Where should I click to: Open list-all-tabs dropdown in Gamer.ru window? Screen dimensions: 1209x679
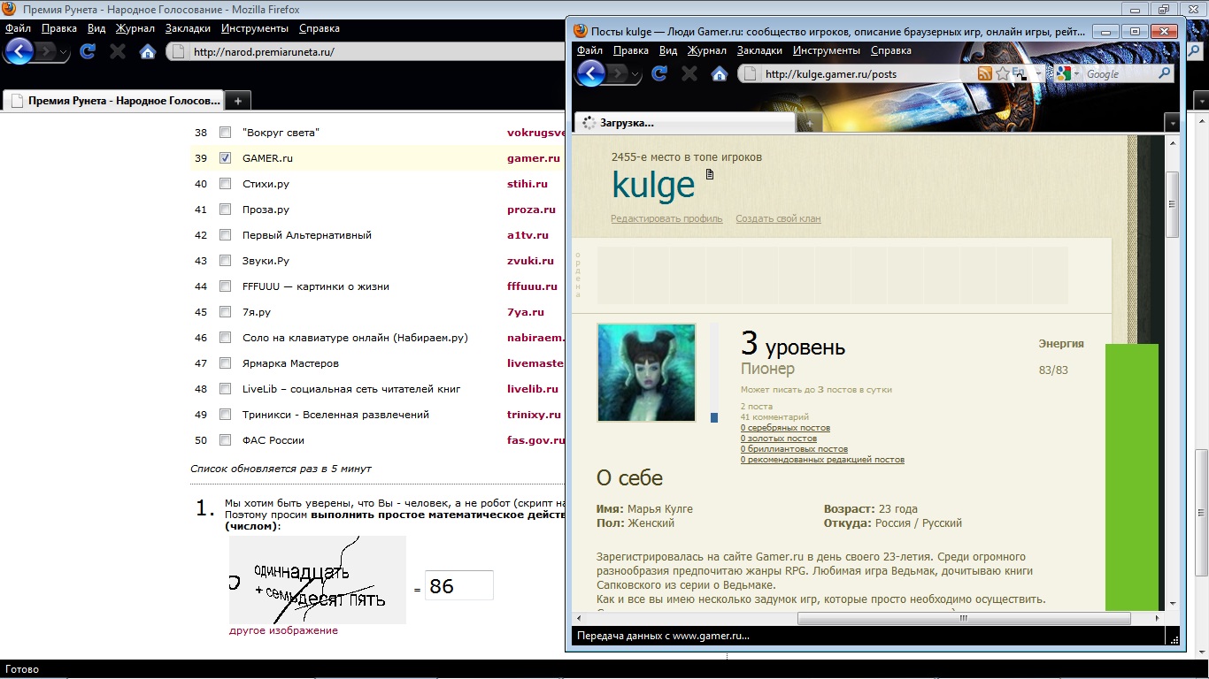(x=1172, y=123)
